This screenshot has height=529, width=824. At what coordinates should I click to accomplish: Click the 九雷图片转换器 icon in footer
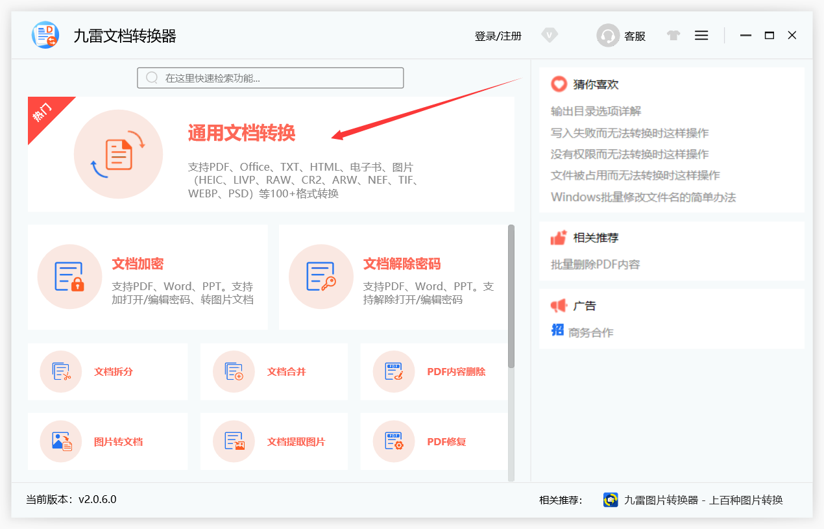pos(611,500)
